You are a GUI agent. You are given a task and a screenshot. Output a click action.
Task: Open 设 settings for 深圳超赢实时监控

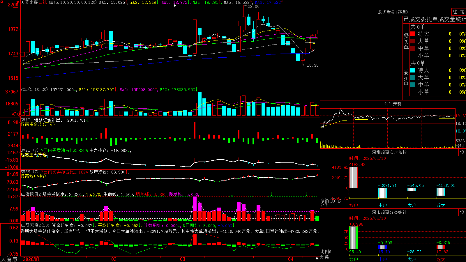point(462,152)
